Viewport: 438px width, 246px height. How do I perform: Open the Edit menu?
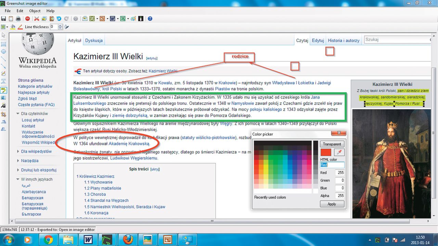click(x=20, y=11)
